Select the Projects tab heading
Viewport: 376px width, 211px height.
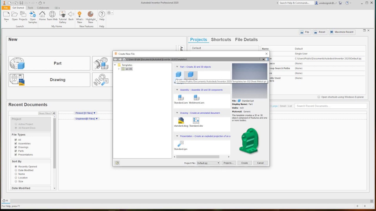point(199,40)
